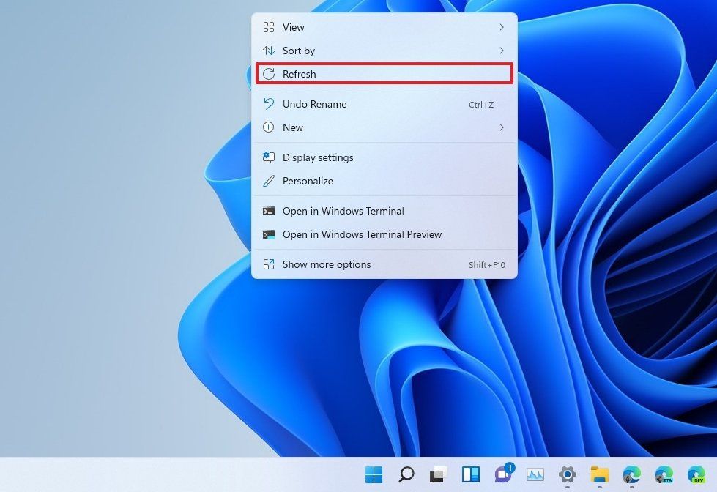Open Microsoft Edge Dev from the taskbar
This screenshot has height=492, width=717.
click(x=696, y=476)
